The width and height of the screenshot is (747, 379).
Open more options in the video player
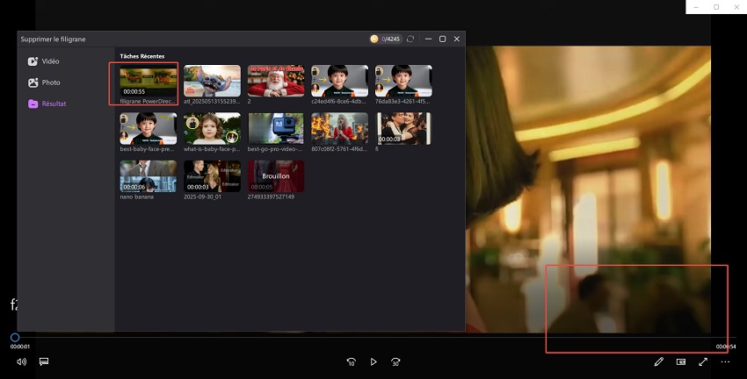coord(725,361)
